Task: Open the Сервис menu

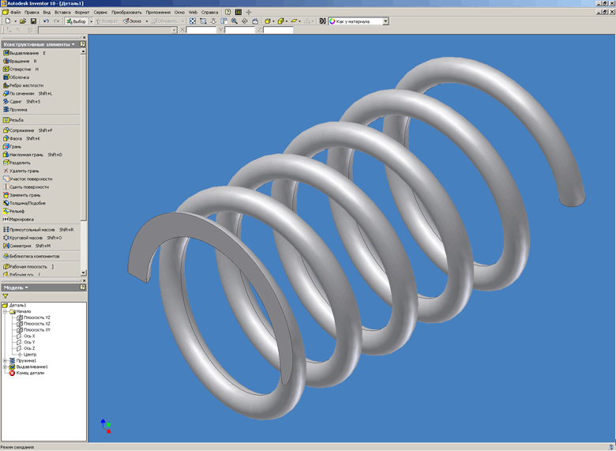Action: click(100, 12)
